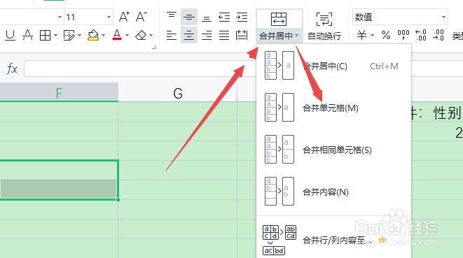The image size is (463, 258).
Task: Open the 合并居中 dropdown arrow
Action: 296,36
